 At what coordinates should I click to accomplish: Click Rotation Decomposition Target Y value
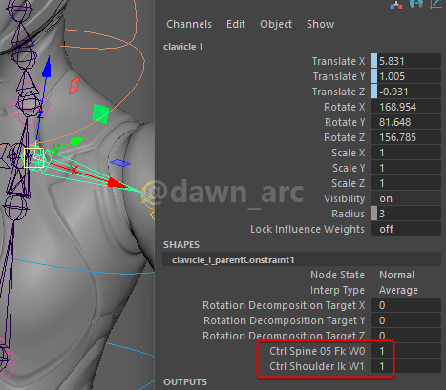pos(406,320)
